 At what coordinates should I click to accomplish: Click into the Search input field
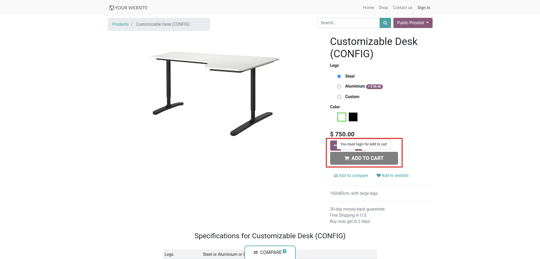348,23
